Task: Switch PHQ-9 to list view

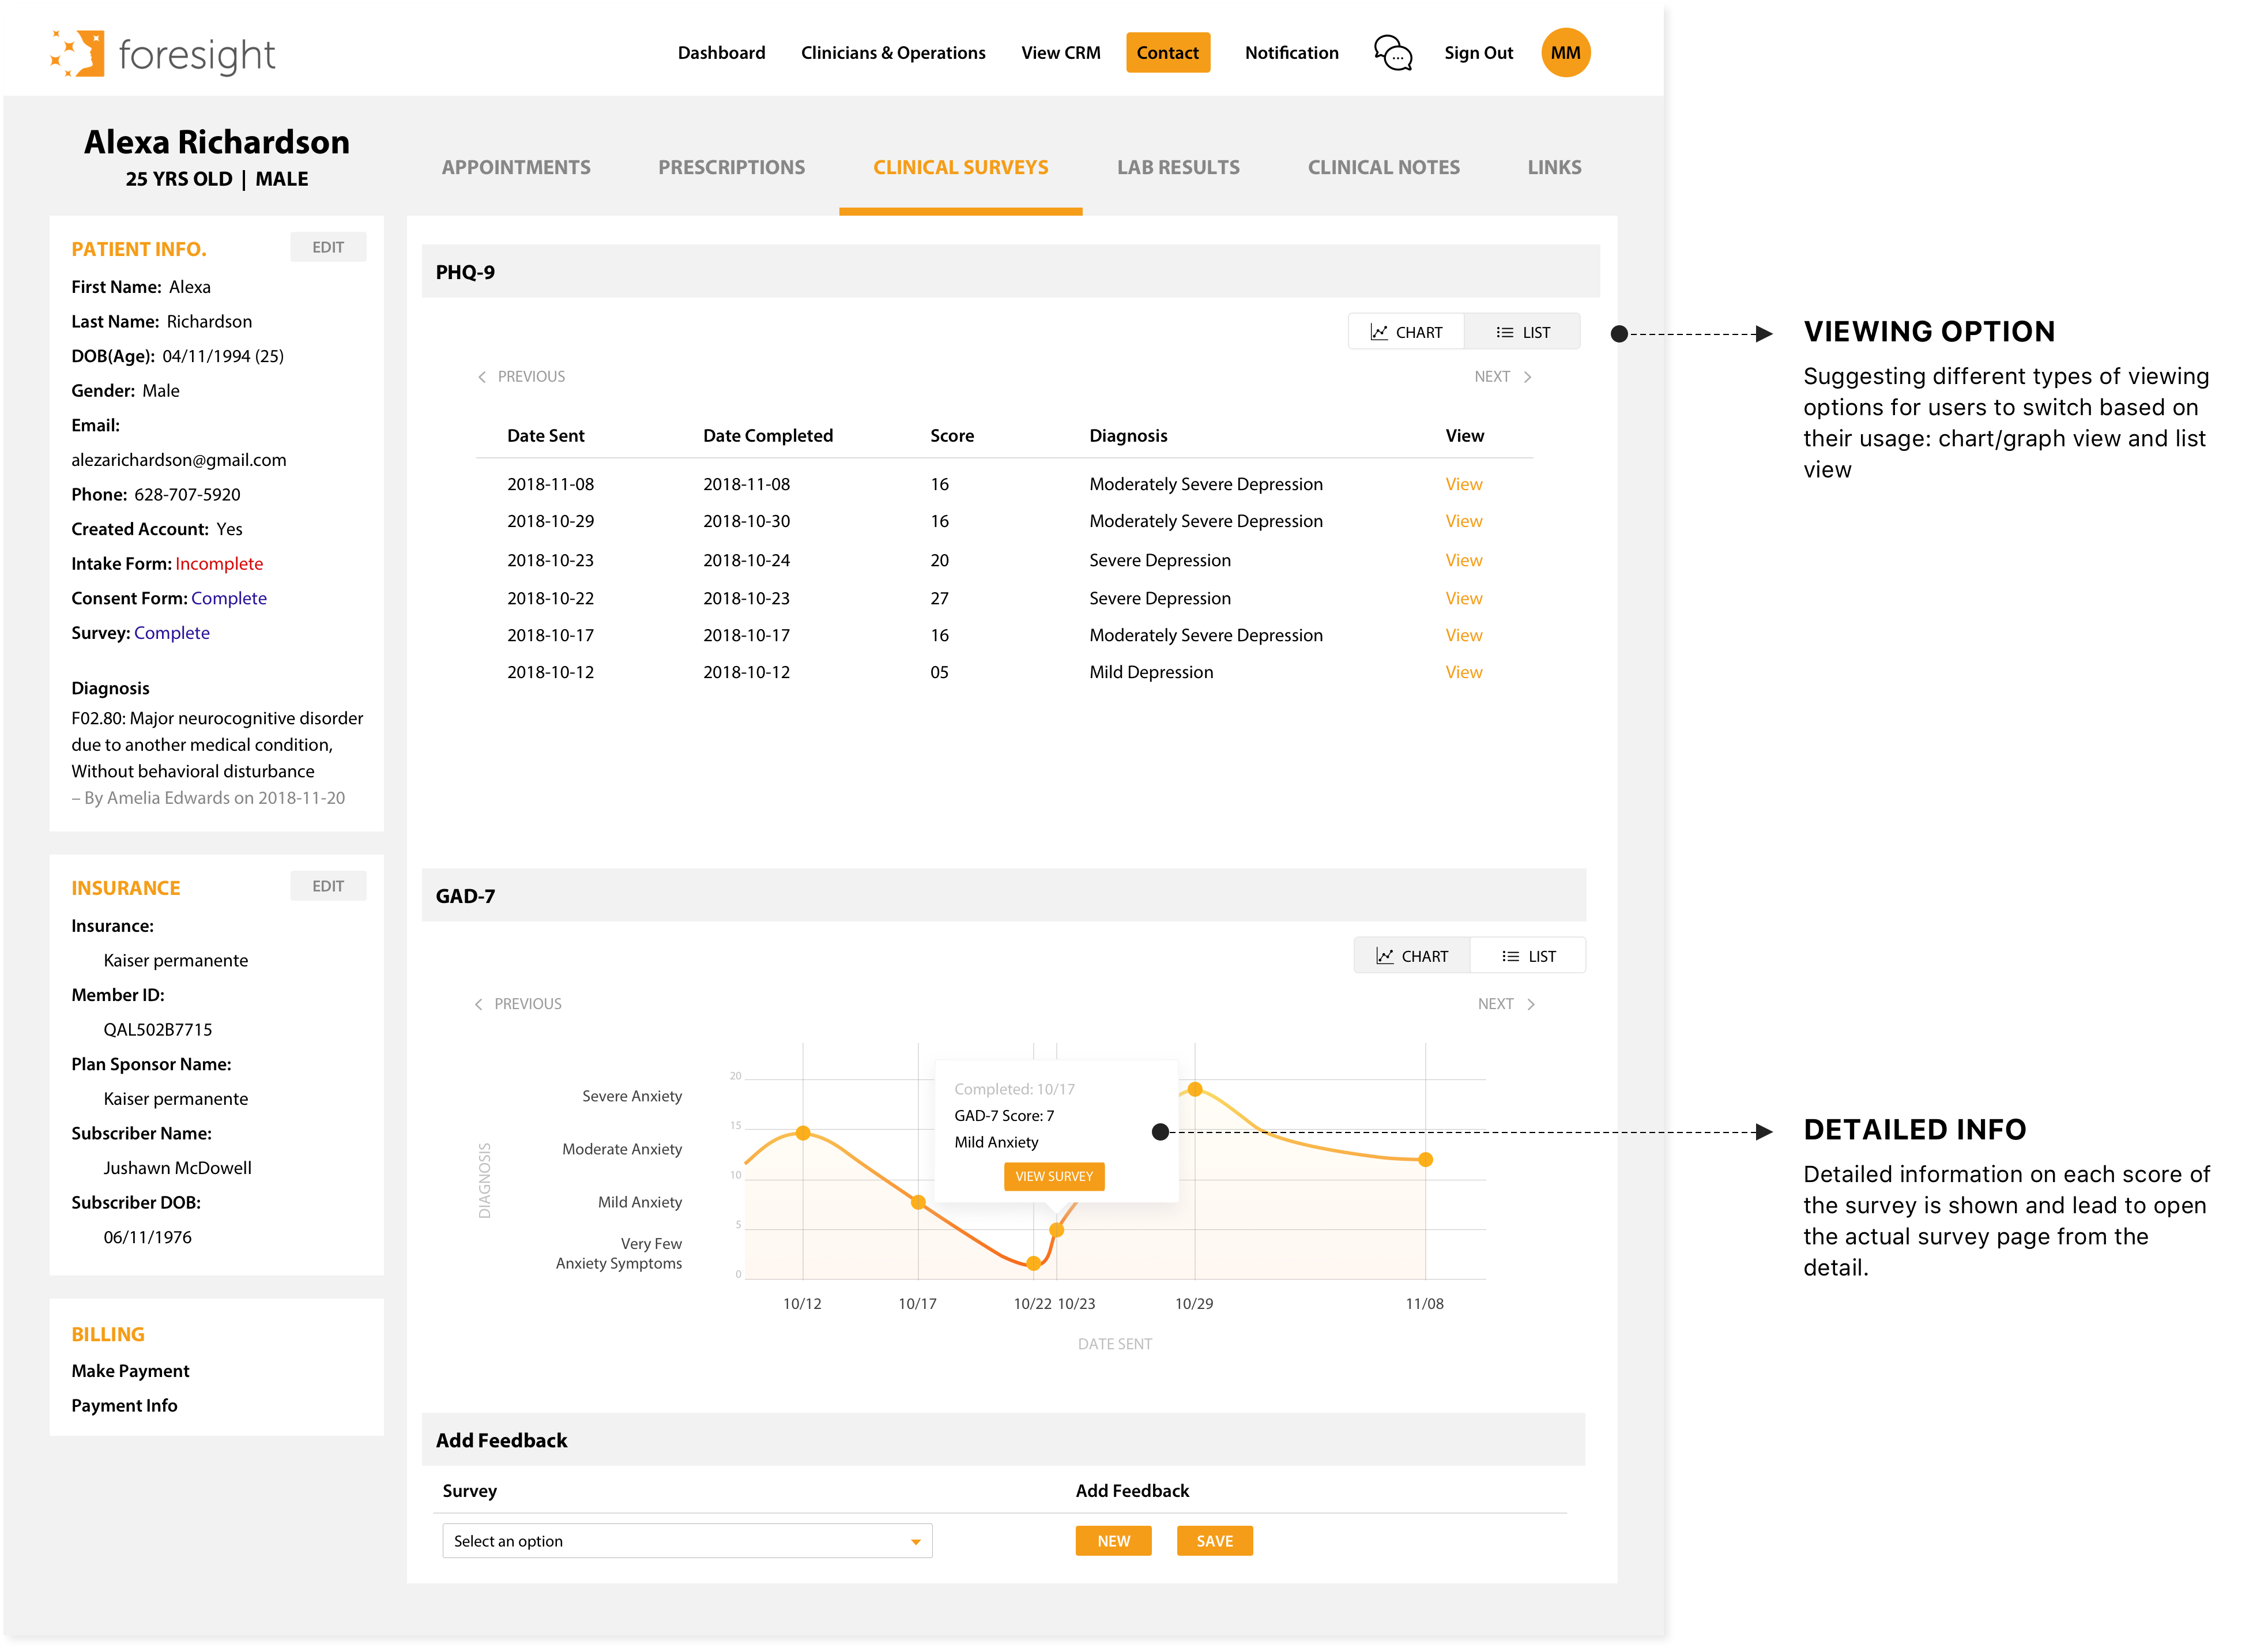Action: [1523, 332]
